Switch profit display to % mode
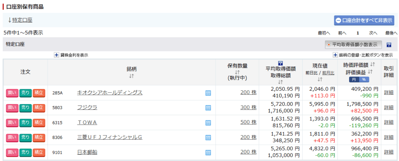Image resolution: width=399 pixels, height=161 pixels. click(364, 80)
